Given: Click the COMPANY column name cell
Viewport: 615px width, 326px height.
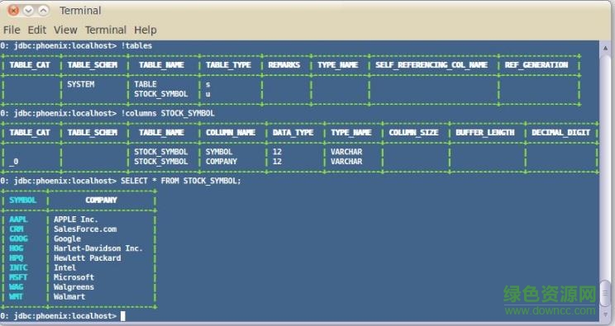Looking at the screenshot, I should (x=222, y=162).
